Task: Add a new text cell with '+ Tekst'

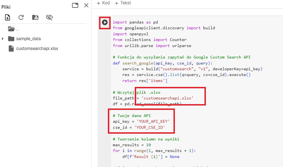Action: tap(122, 3)
